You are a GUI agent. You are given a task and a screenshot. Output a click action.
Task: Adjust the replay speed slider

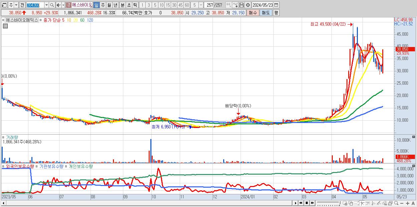pyautogui.click(x=329, y=203)
